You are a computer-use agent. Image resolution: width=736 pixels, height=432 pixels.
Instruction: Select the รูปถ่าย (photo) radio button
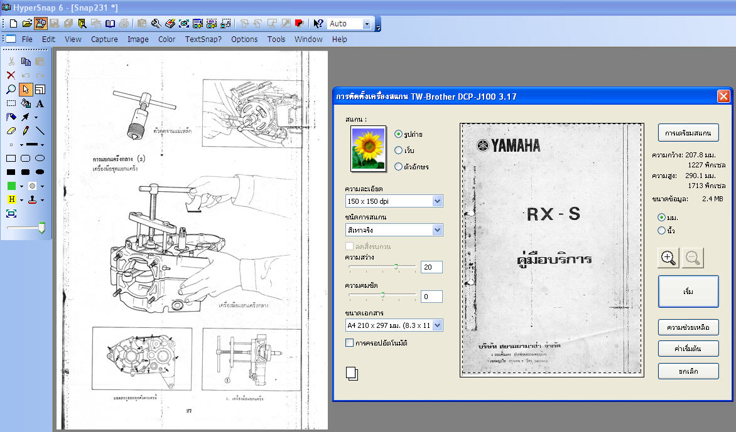(399, 134)
